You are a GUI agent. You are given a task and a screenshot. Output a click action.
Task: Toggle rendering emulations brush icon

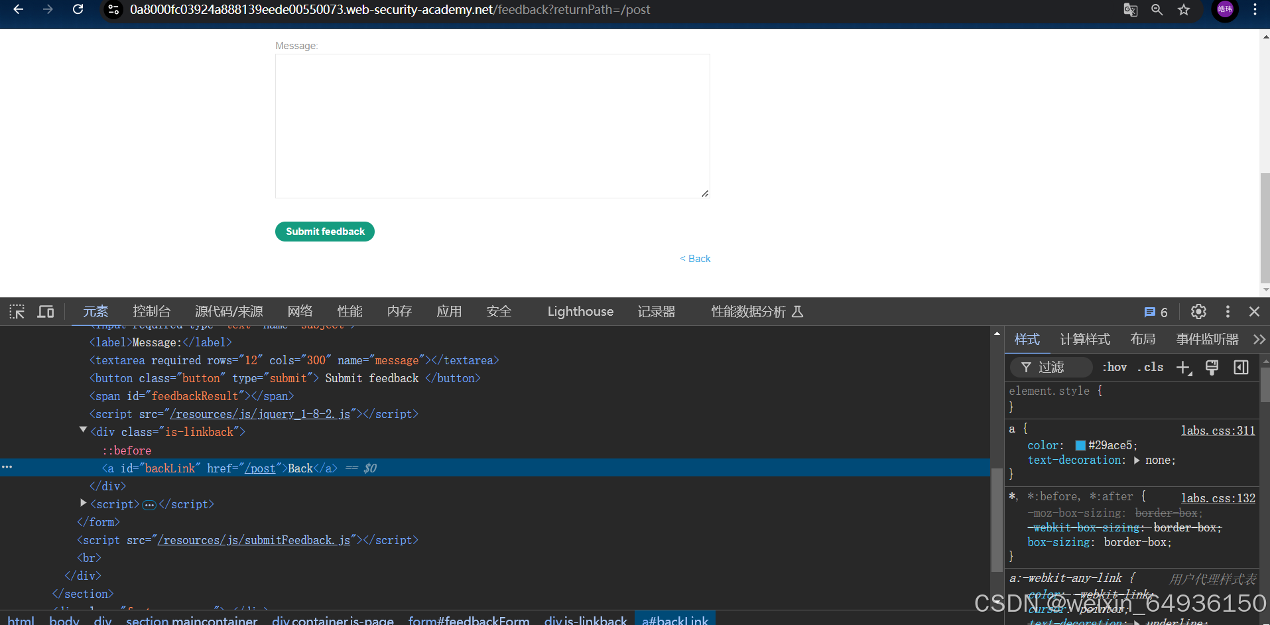click(x=1212, y=368)
